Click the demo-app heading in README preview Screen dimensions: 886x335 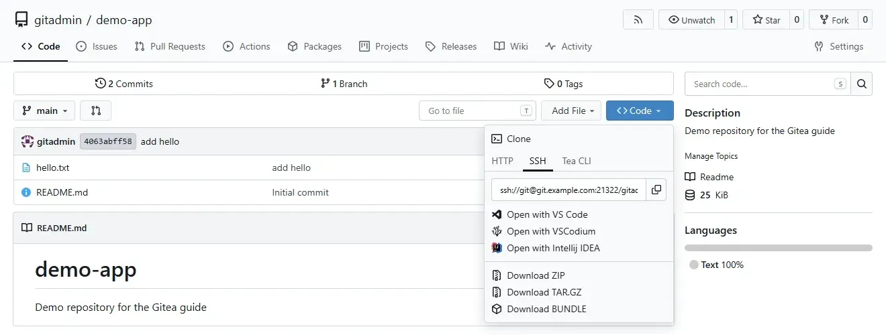[x=86, y=269]
